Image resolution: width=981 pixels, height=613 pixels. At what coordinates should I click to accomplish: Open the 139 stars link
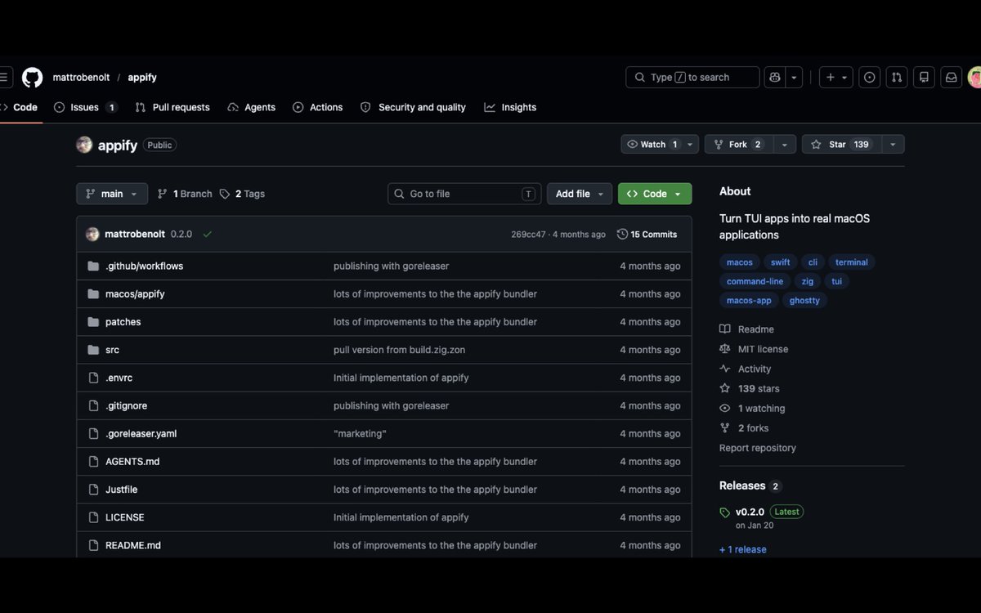point(750,389)
